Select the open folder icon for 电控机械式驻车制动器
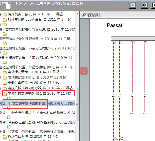 [5, 94]
